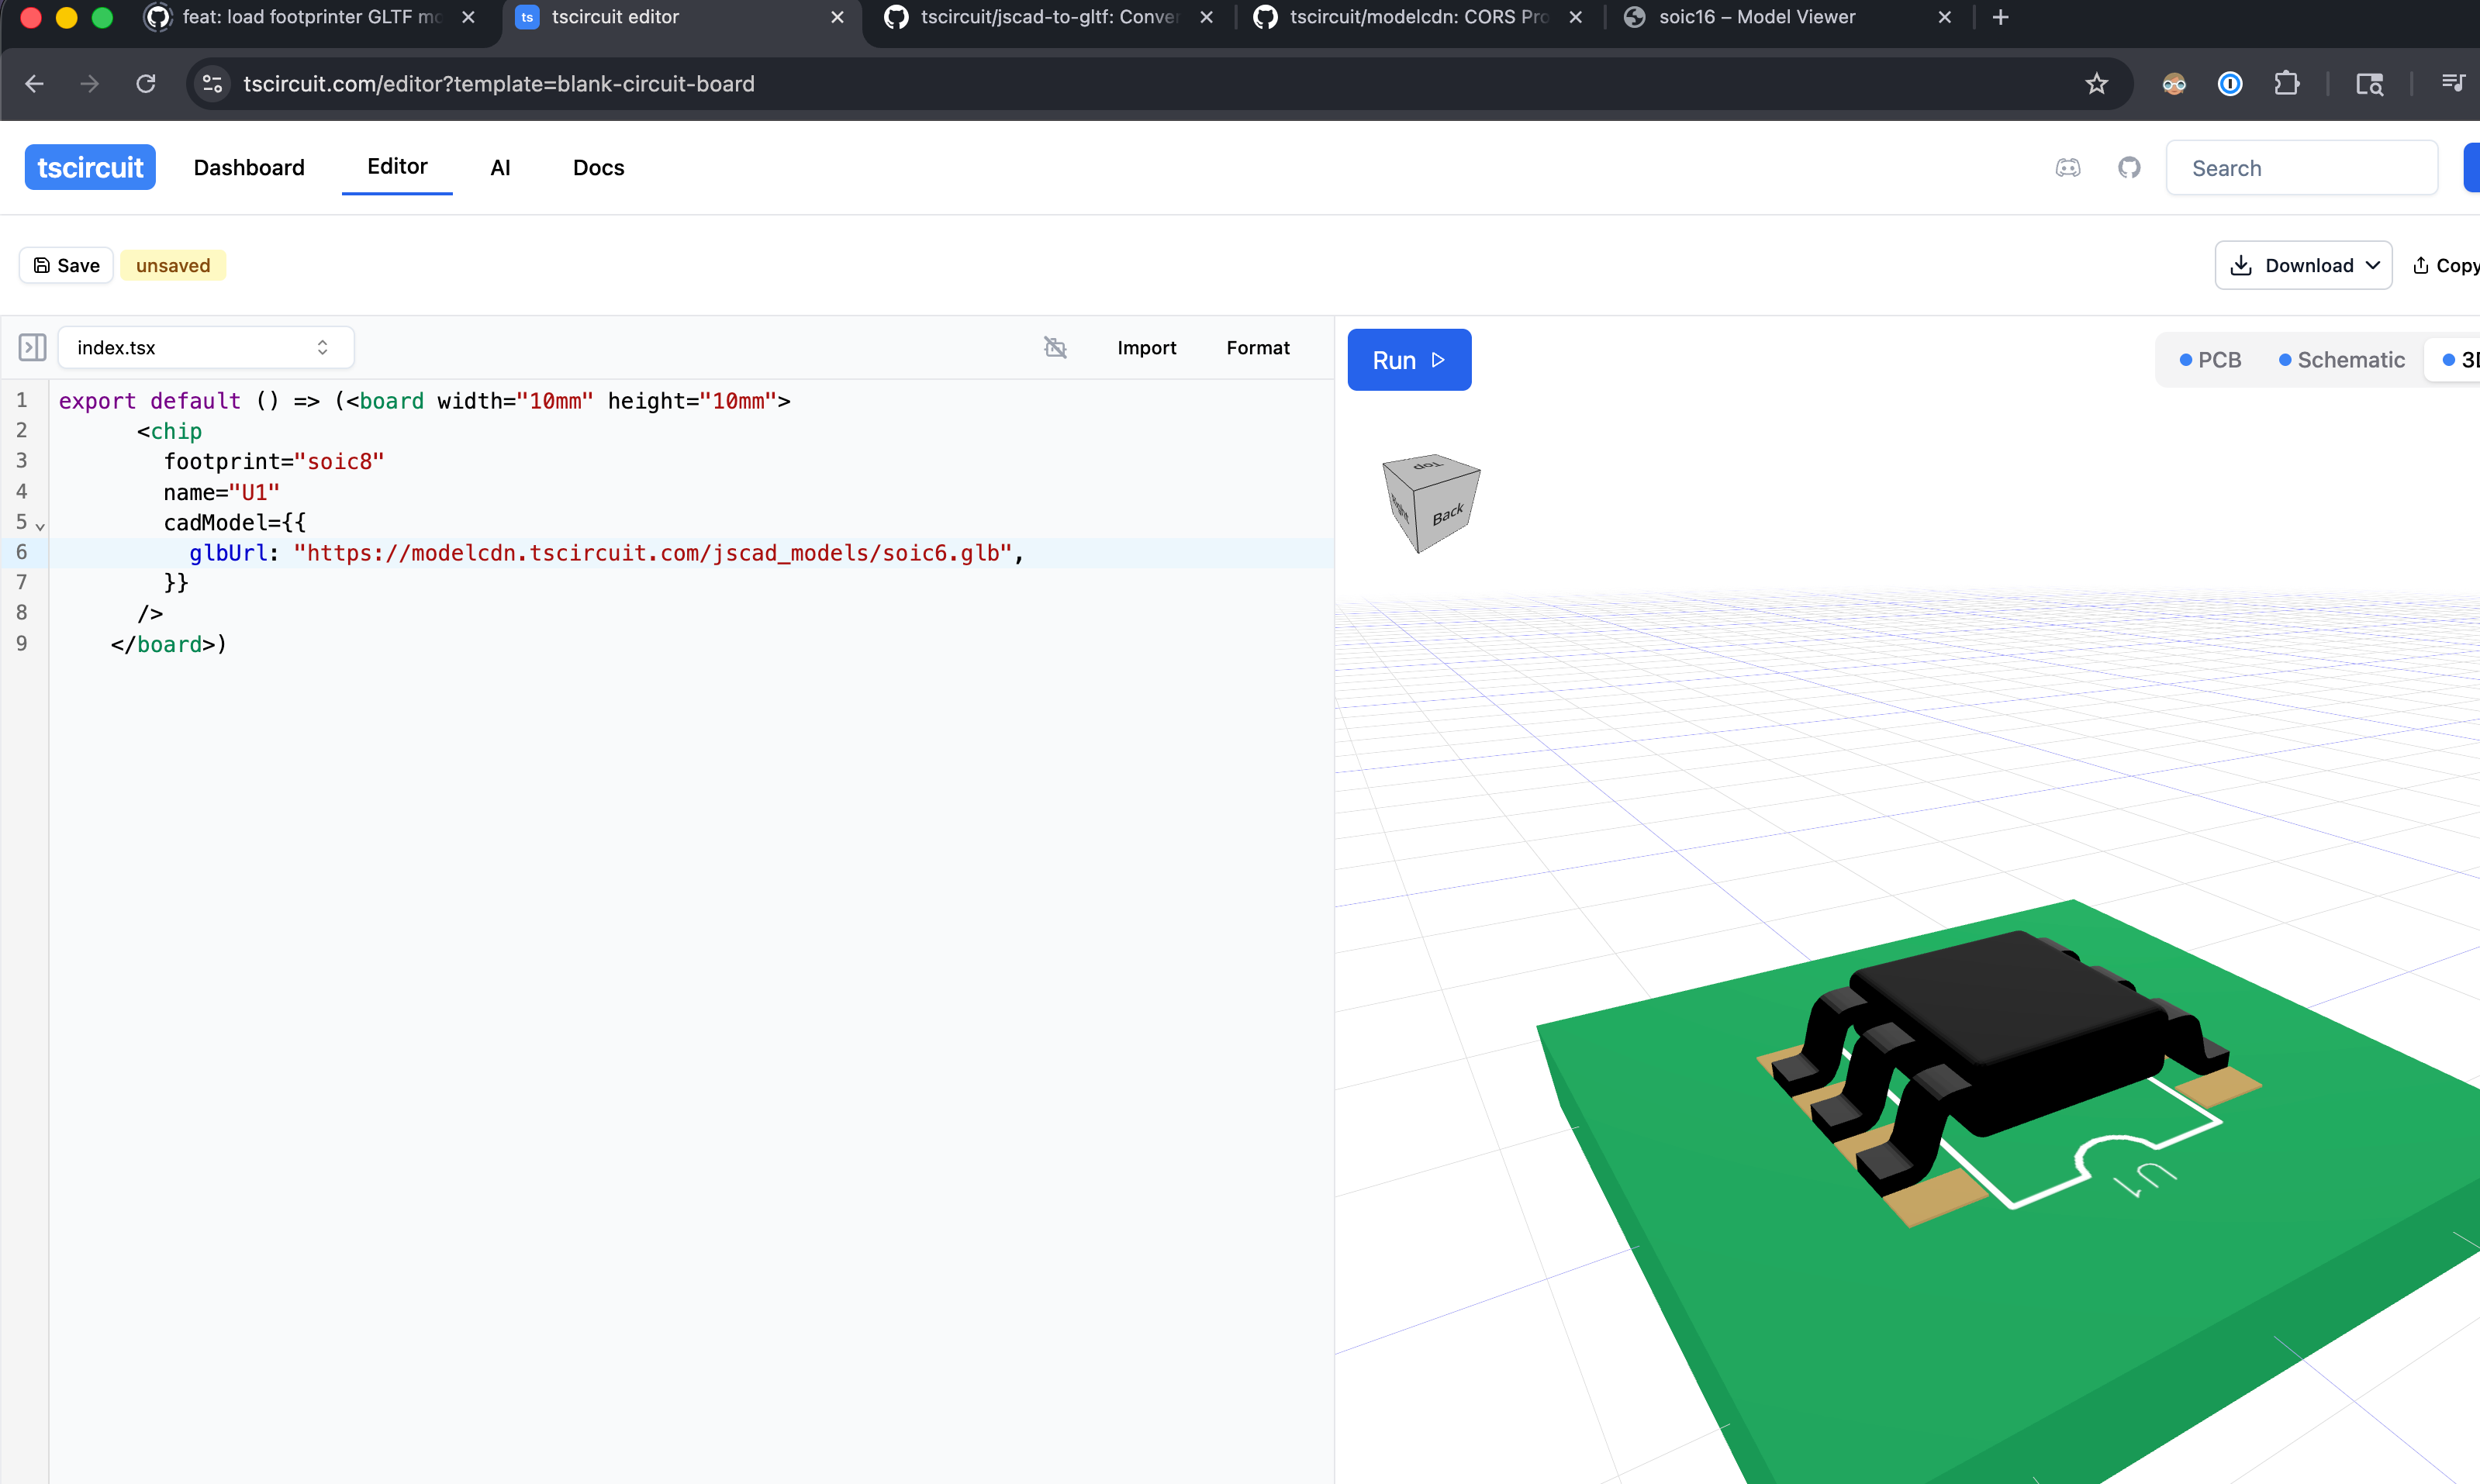The height and width of the screenshot is (1484, 2480).
Task: Click the 1Password extension icon
Action: click(x=2230, y=84)
